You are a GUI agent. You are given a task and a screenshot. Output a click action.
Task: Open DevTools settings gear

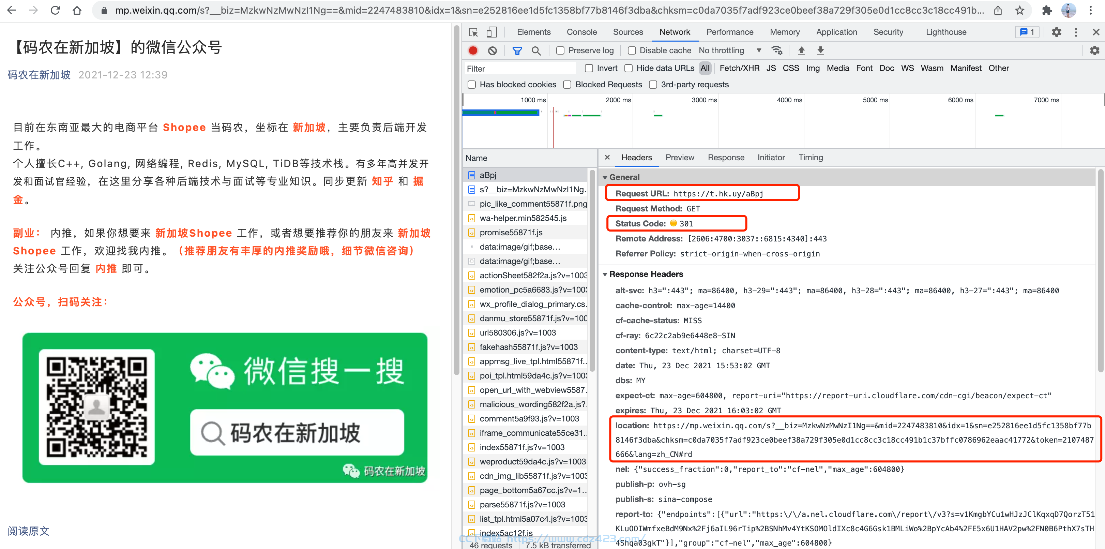[1057, 32]
